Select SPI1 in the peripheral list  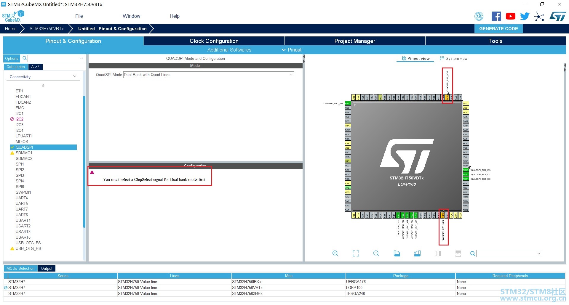(x=20, y=164)
